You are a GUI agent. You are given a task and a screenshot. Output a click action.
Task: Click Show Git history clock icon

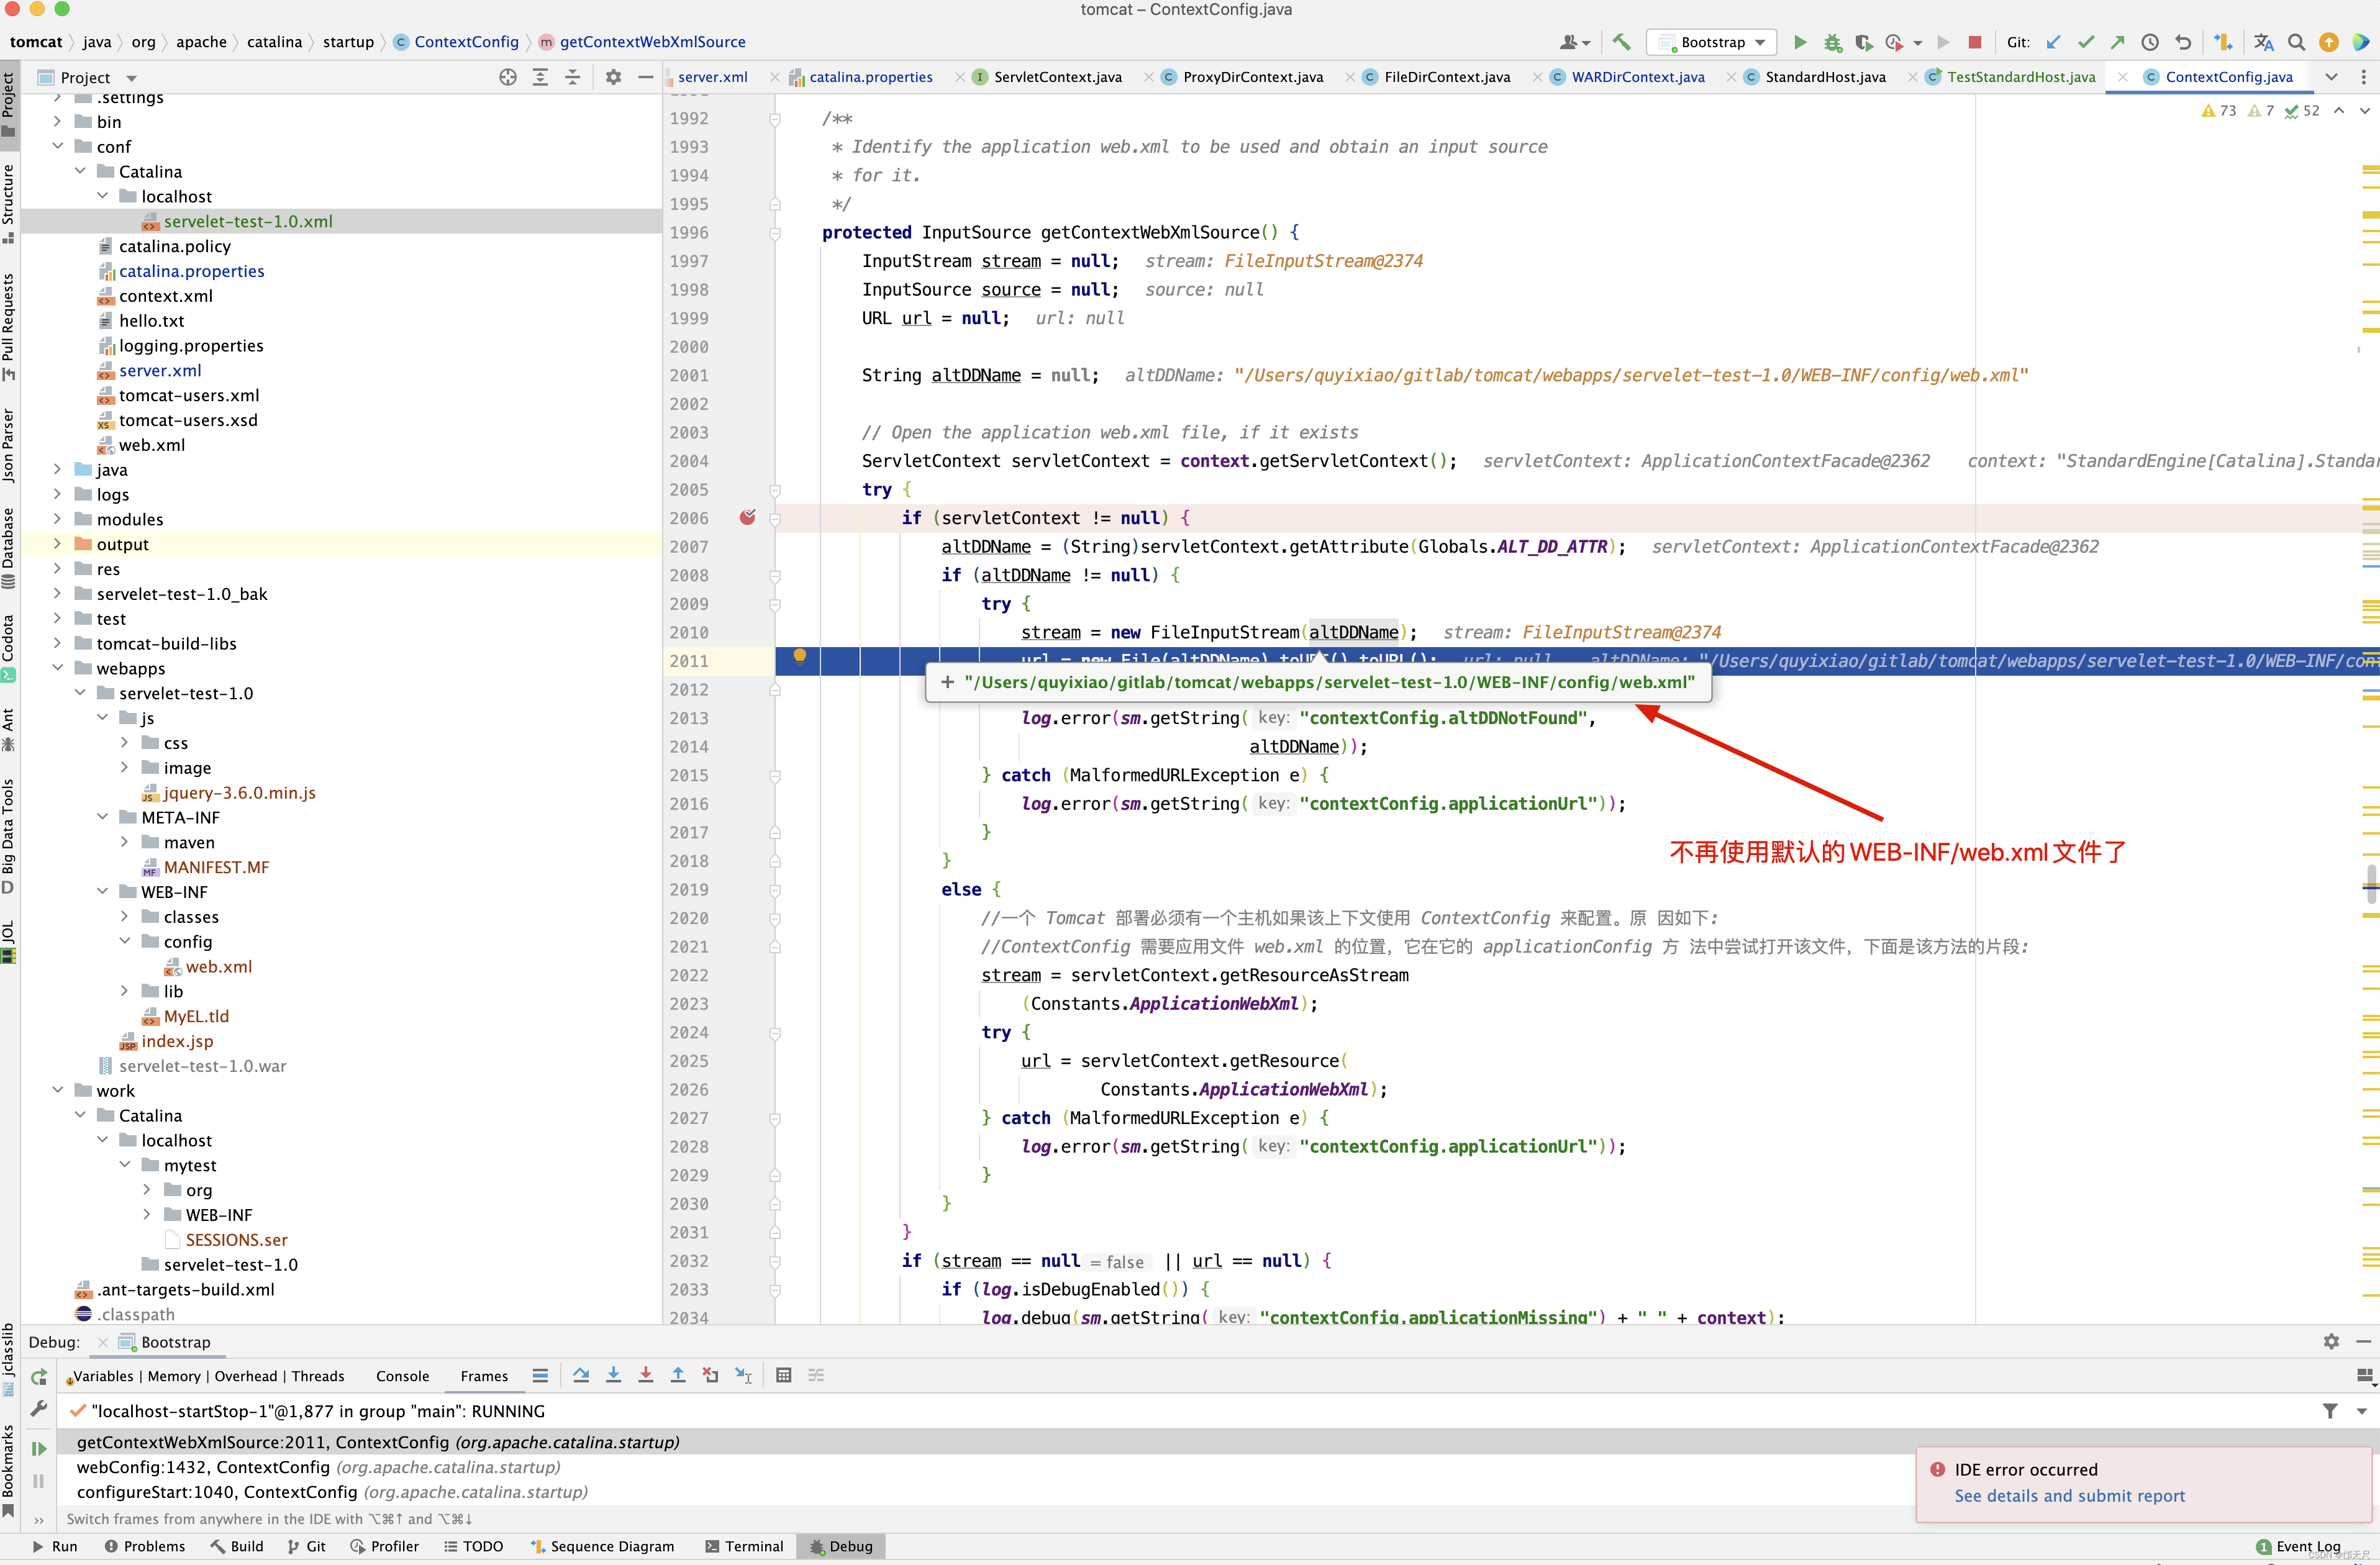tap(2150, 42)
